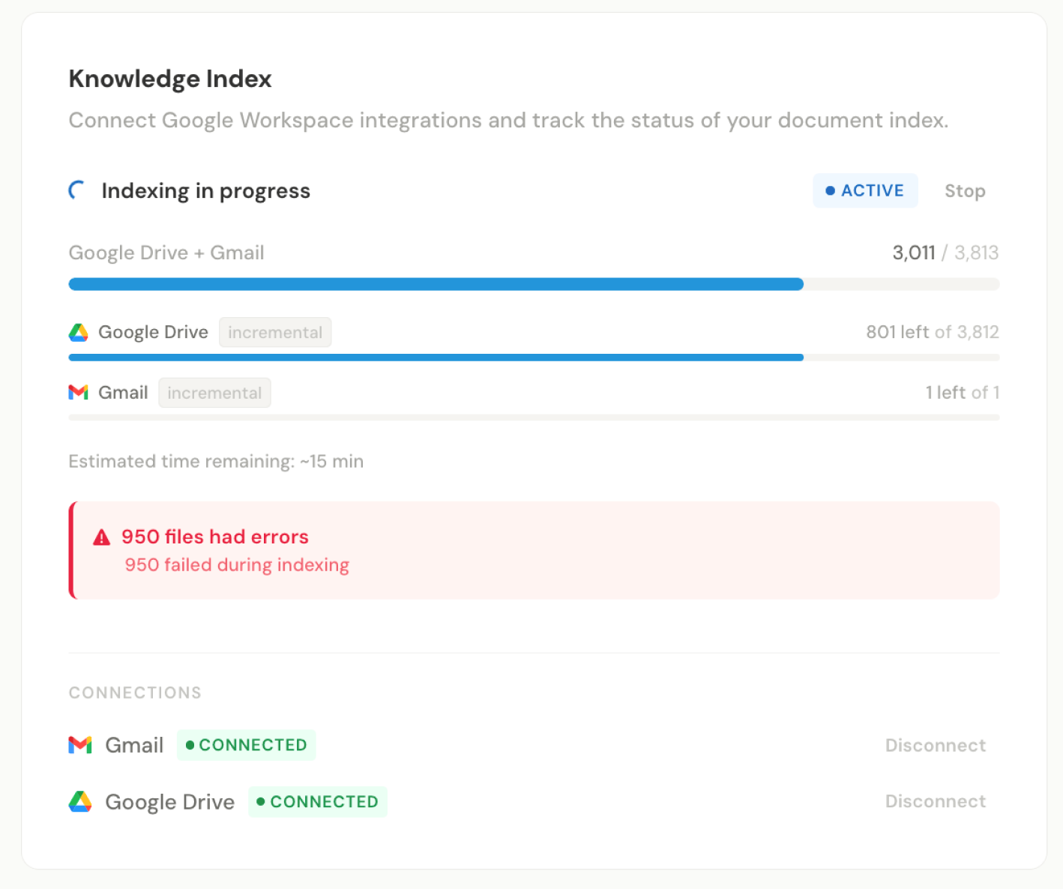Click the Google Drive icon under Connections
The height and width of the screenshot is (889, 1063).
coord(80,802)
